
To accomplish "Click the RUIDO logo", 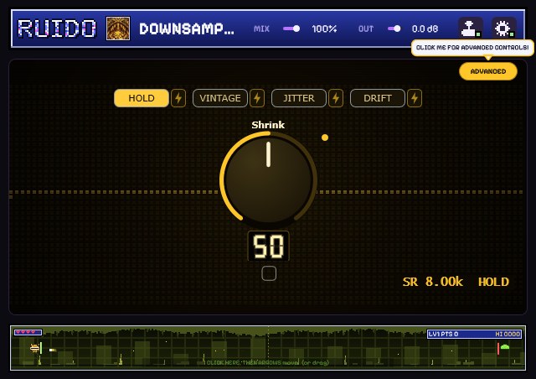I will click(x=57, y=28).
